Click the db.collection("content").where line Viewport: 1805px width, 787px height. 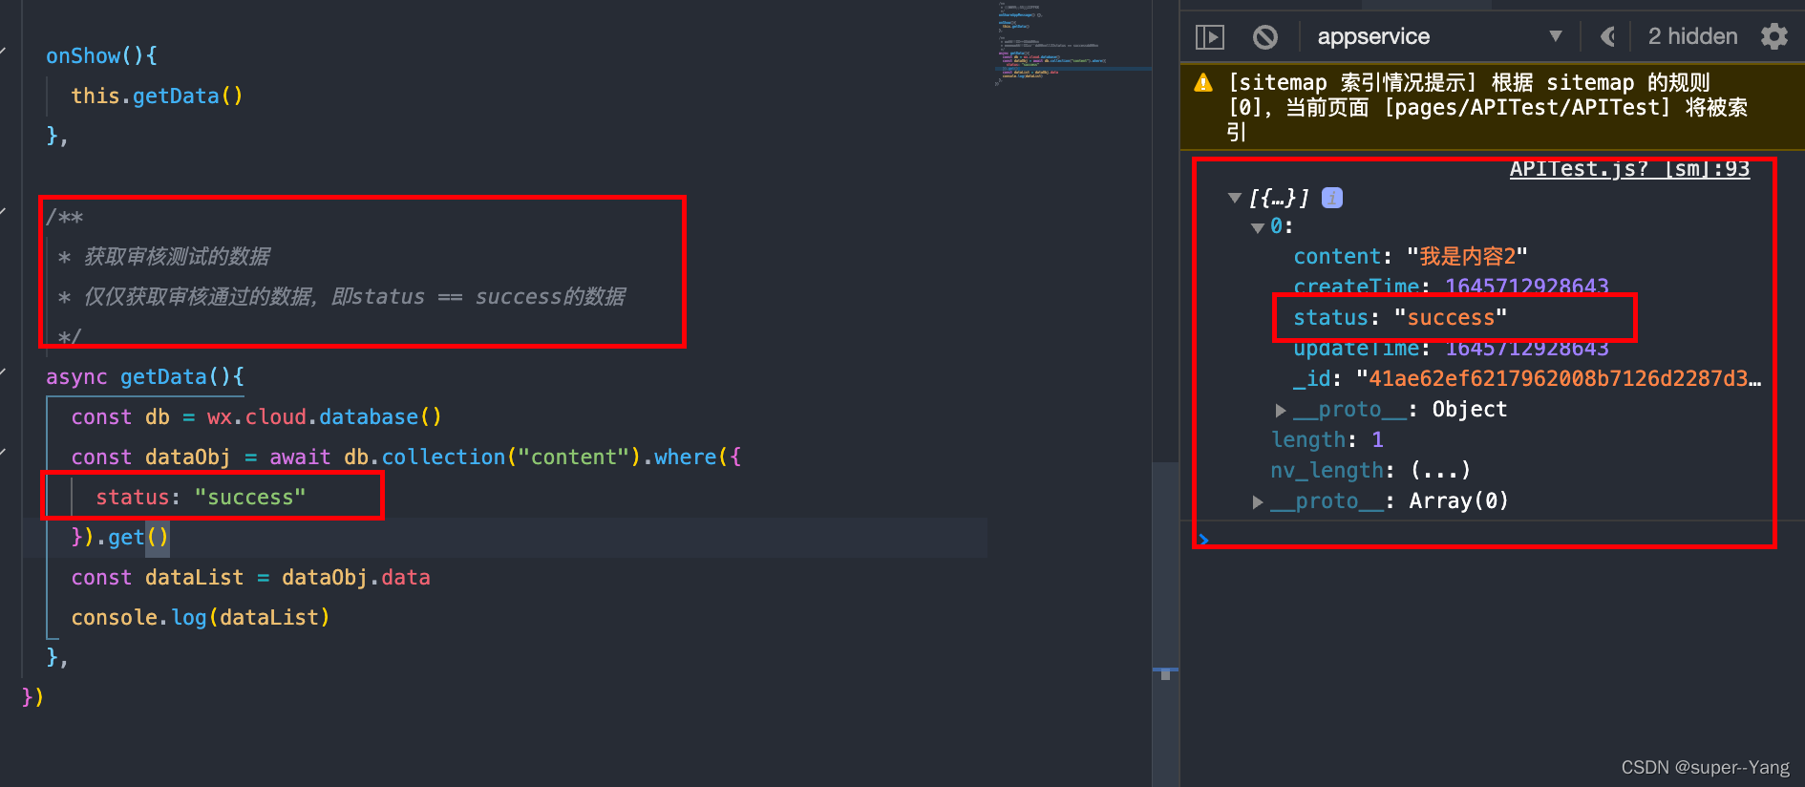click(406, 457)
